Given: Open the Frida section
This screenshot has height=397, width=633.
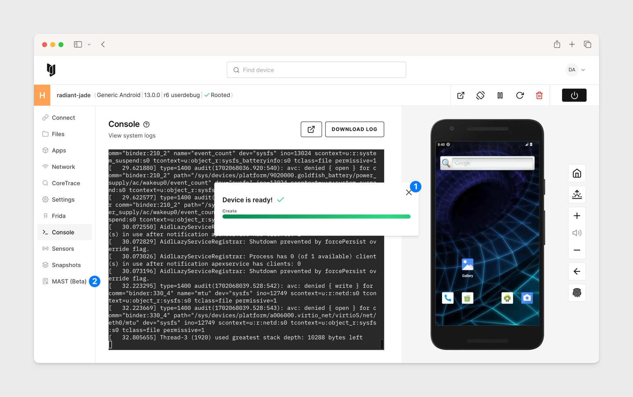Looking at the screenshot, I should point(58,216).
